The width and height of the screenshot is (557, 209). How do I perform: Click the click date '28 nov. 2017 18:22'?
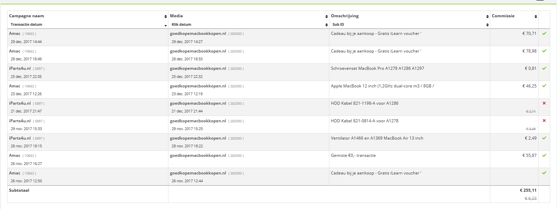[x=187, y=146]
